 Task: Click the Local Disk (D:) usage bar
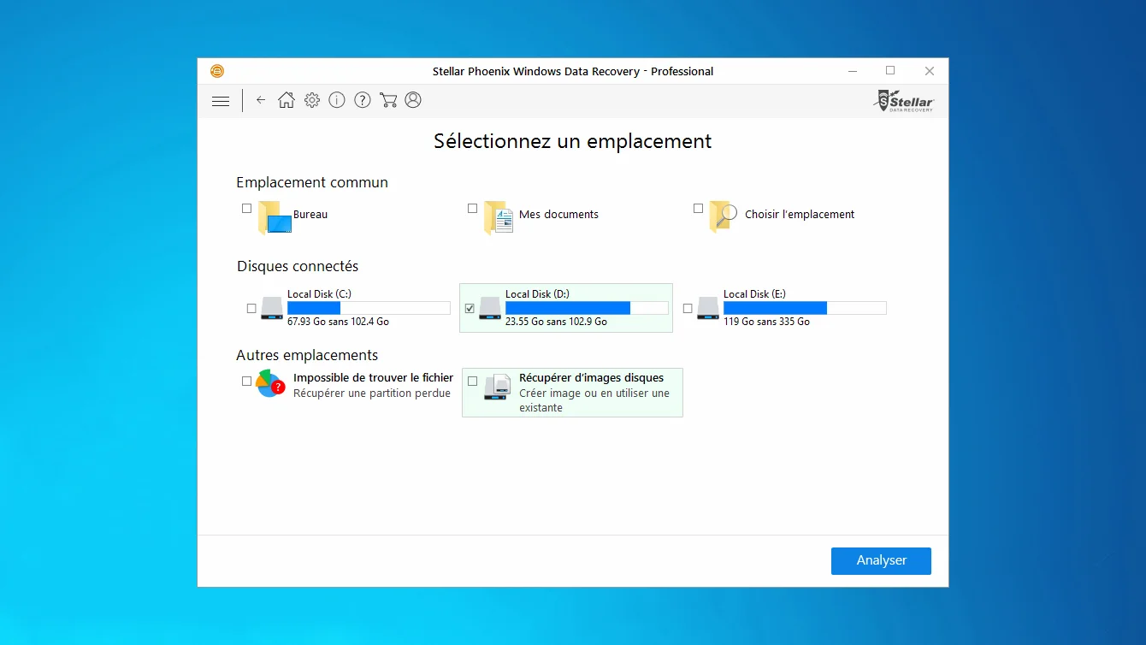pos(587,308)
